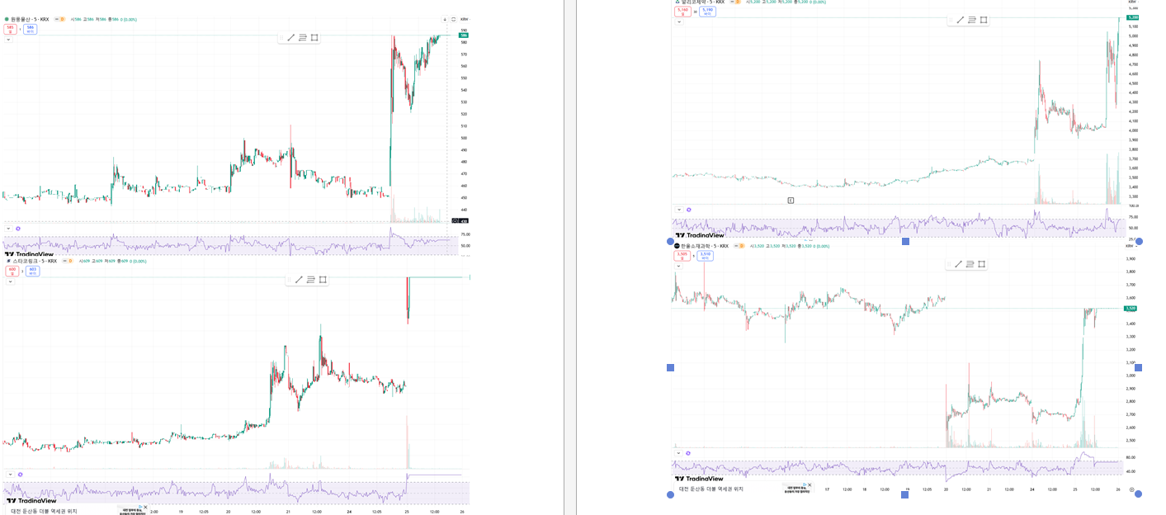The width and height of the screenshot is (1166, 515).
Task: Open indicator settings icon below 알리코제약 chart
Action: coord(689,210)
